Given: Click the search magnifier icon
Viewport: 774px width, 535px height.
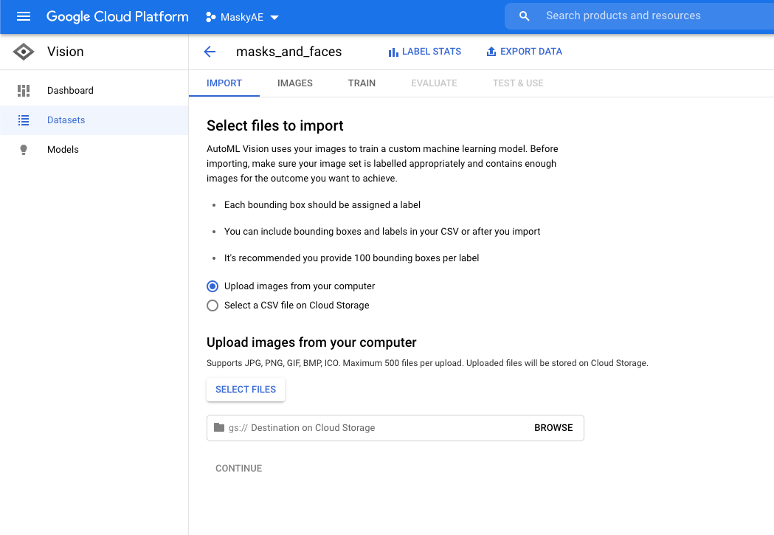Looking at the screenshot, I should click(525, 15).
